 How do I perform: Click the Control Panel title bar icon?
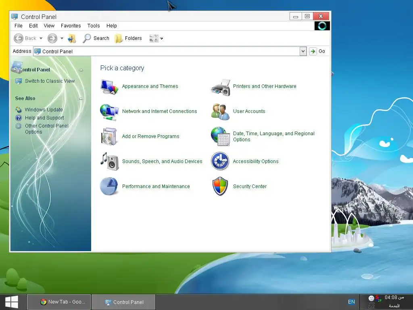point(15,17)
